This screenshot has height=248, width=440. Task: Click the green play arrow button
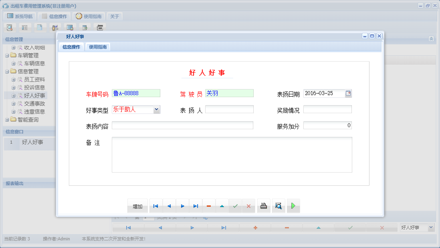293,206
